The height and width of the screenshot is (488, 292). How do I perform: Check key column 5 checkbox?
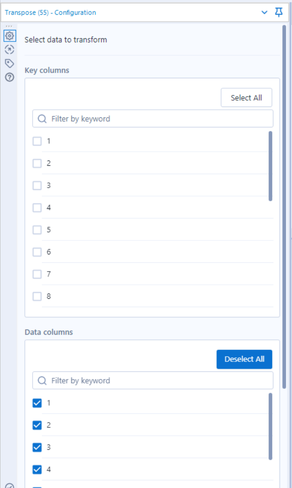click(x=37, y=230)
